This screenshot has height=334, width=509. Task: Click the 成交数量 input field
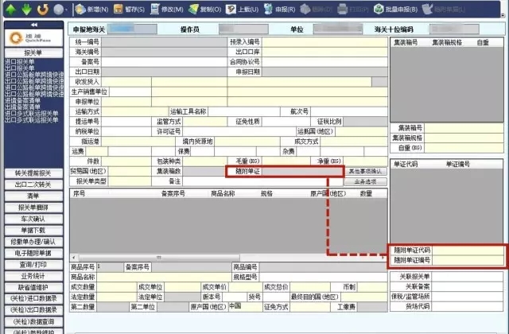pyautogui.click(x=117, y=287)
